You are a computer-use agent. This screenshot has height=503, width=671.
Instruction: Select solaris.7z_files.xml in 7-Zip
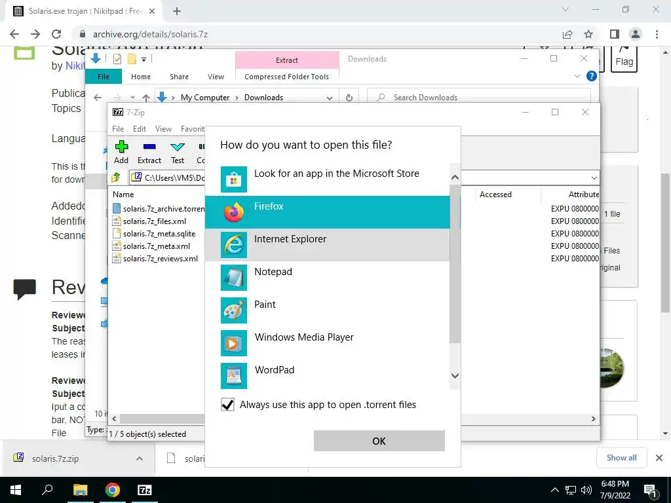(x=149, y=221)
